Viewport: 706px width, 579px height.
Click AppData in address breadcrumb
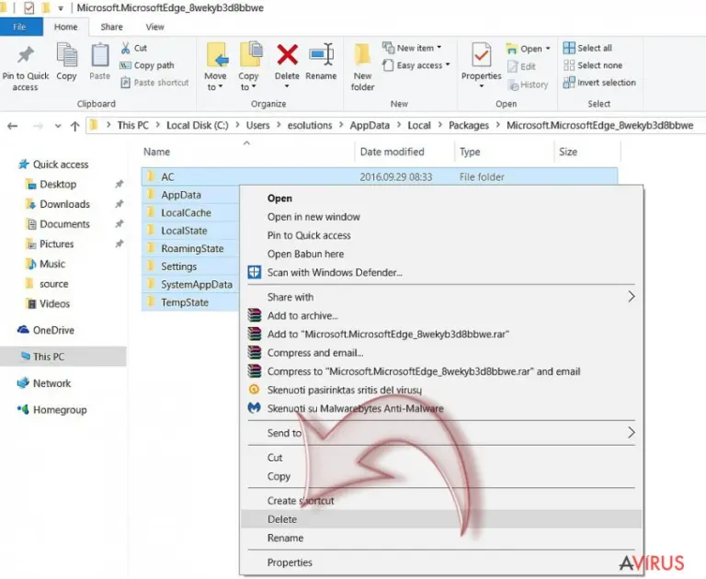pos(370,125)
